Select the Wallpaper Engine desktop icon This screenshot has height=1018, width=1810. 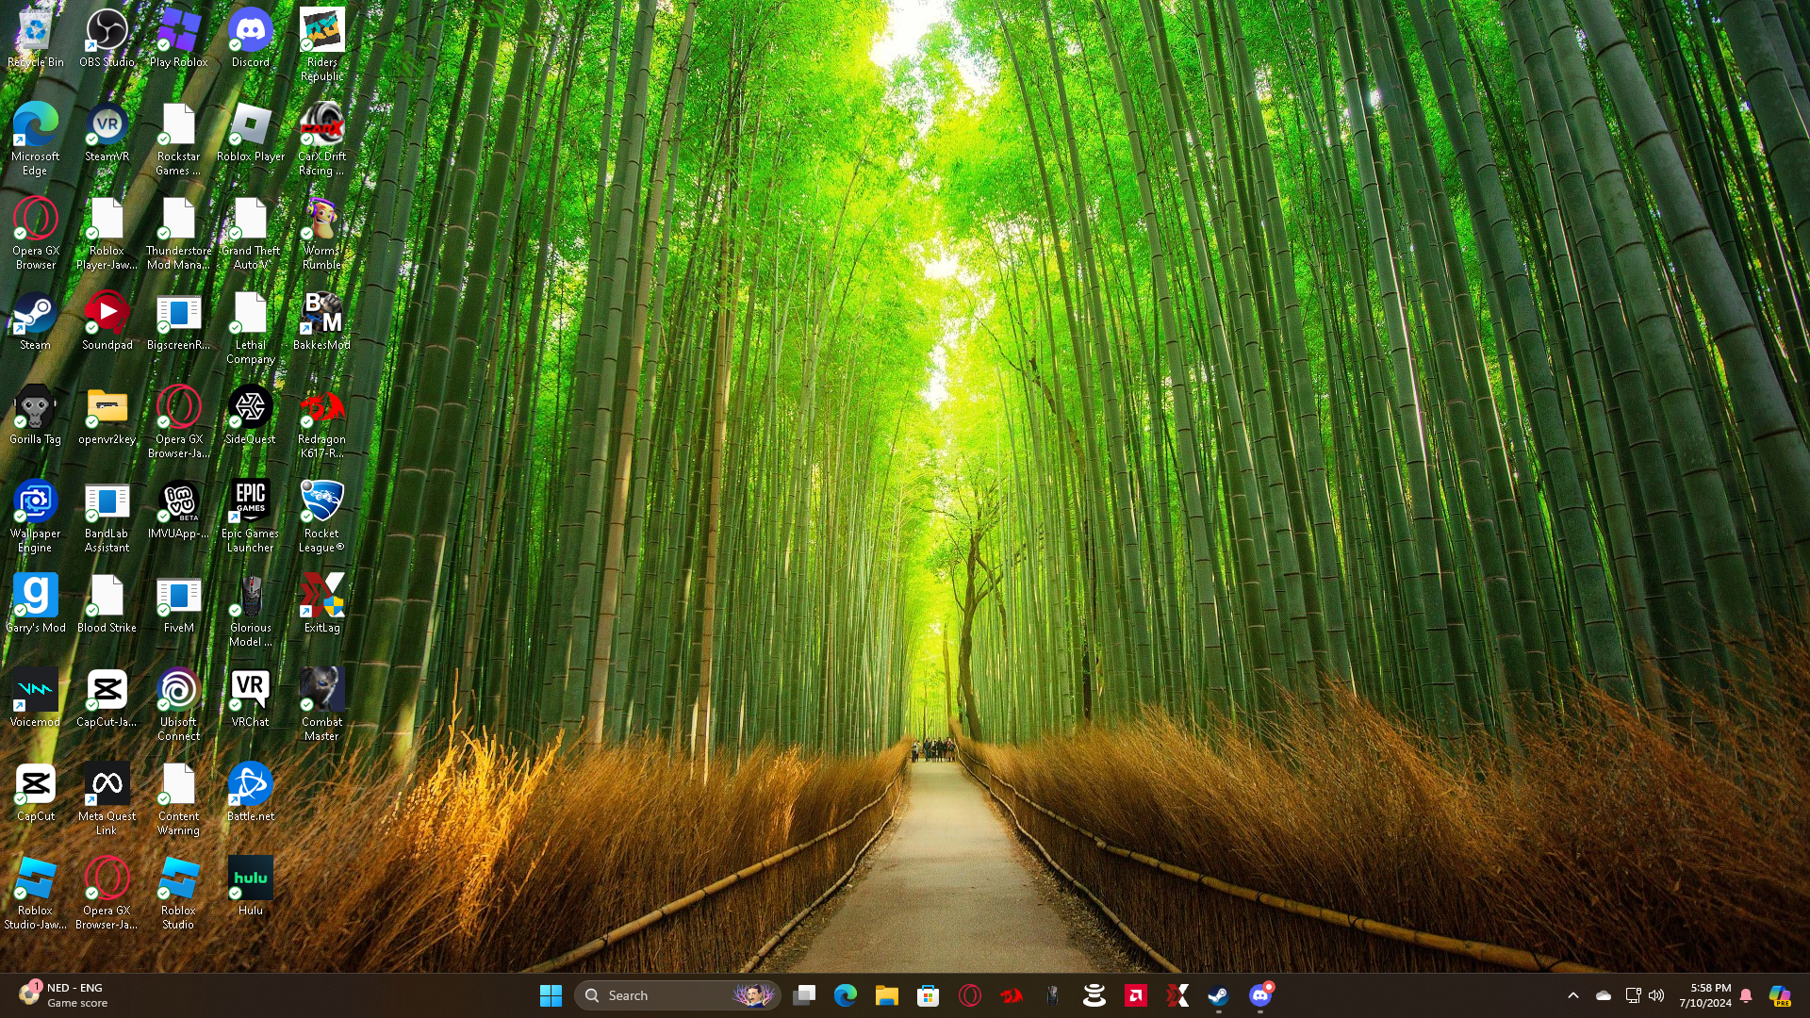point(35,517)
